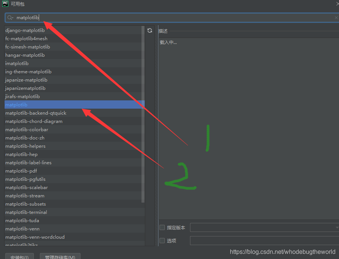Enable the 指定版本 checkbox
339x259 pixels.
[x=162, y=227]
